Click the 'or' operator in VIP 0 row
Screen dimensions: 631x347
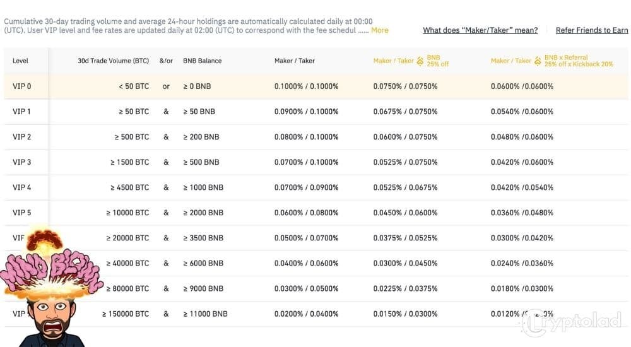[x=166, y=86]
